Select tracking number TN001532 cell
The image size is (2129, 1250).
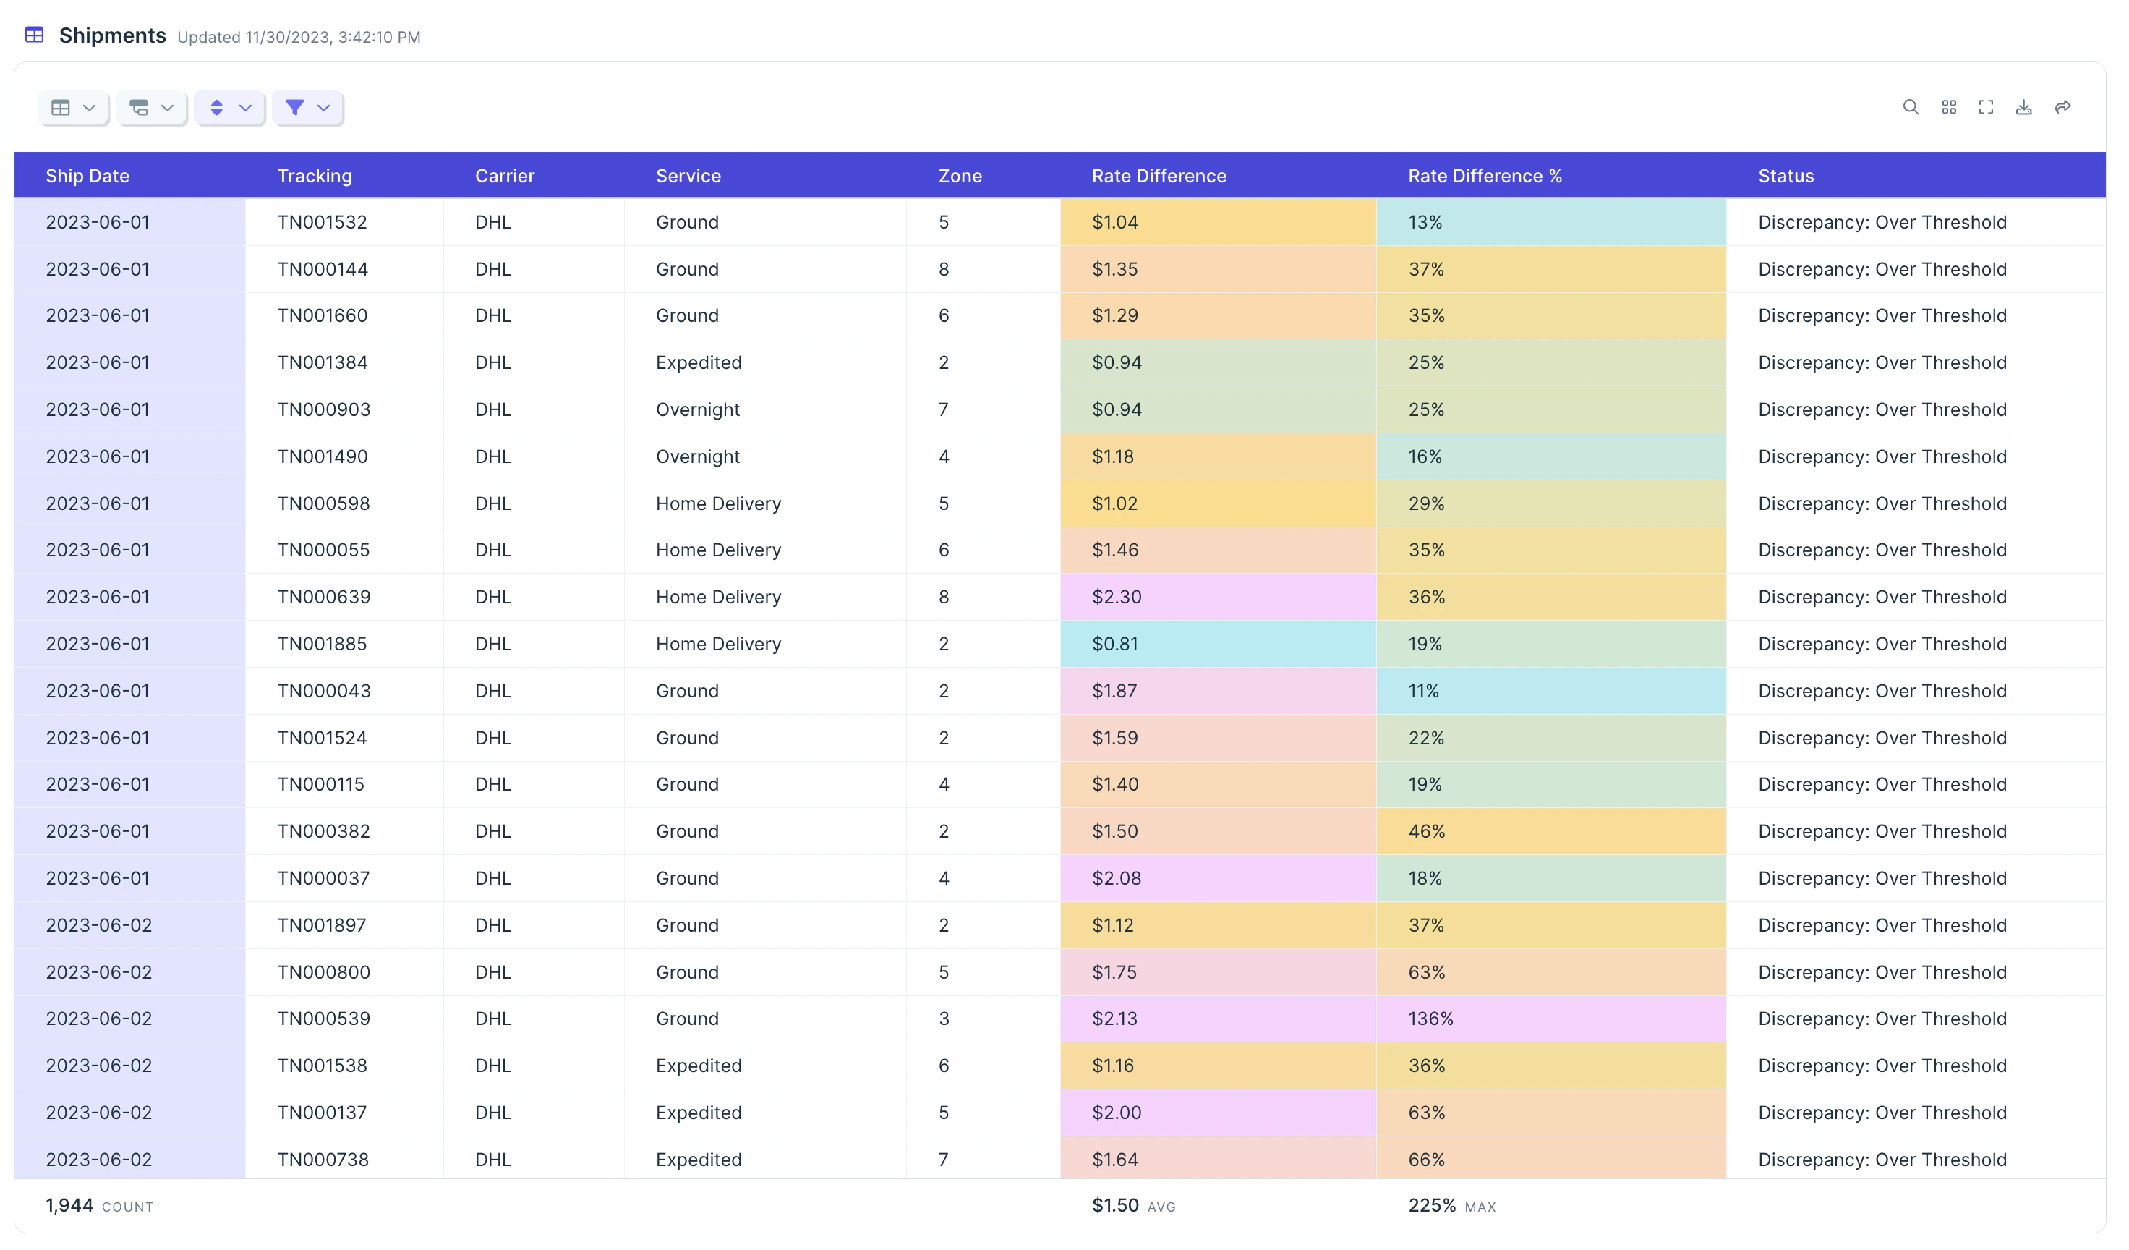pos(322,222)
